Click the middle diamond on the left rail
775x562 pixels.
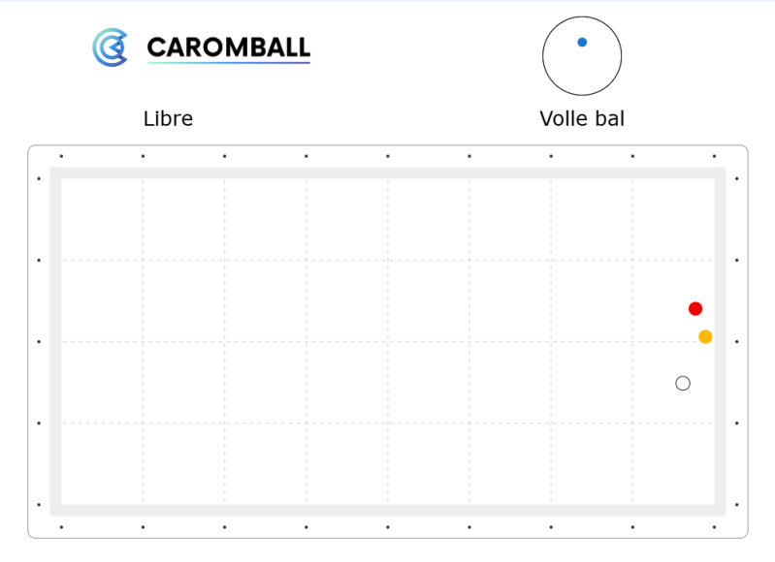(39, 341)
